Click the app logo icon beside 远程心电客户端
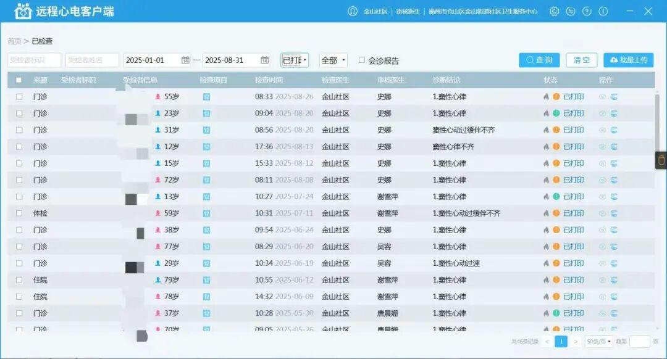Viewport: 667px width, 359px height. pyautogui.click(x=24, y=10)
